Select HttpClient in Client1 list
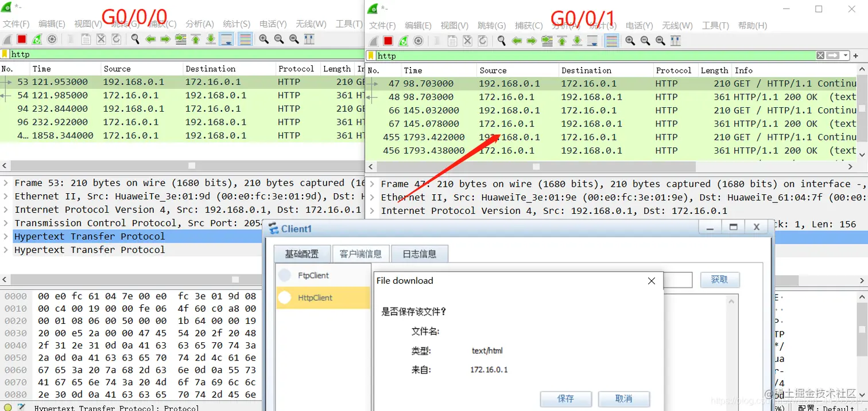 (323, 298)
